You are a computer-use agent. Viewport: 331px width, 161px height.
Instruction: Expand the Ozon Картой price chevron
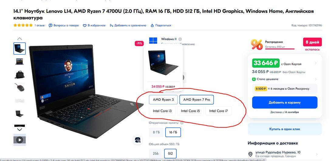(316, 63)
